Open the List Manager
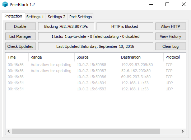Screen dimensions: 191x140 (x=20, y=36)
